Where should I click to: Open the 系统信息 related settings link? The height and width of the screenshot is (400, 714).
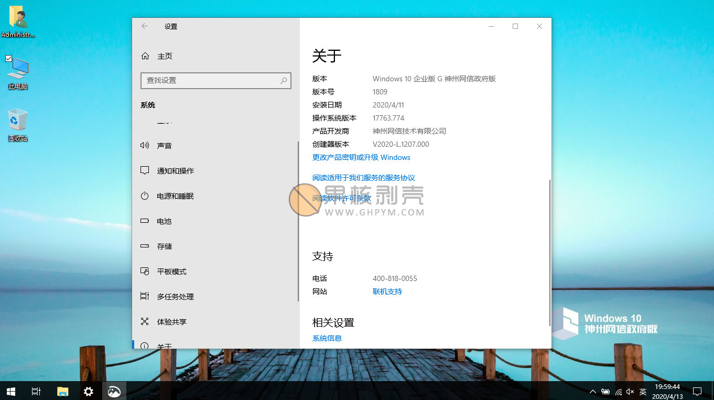[x=327, y=338]
